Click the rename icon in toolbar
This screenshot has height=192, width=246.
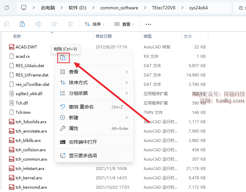tap(38, 24)
